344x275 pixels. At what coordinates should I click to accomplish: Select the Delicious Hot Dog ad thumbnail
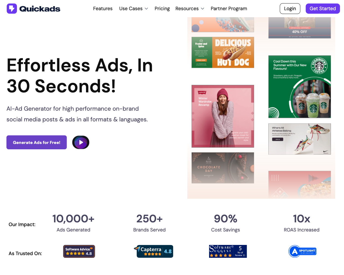223,52
